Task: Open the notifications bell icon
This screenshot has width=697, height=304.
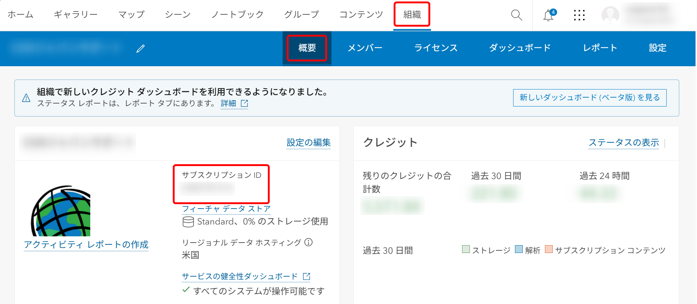Action: 549,15
